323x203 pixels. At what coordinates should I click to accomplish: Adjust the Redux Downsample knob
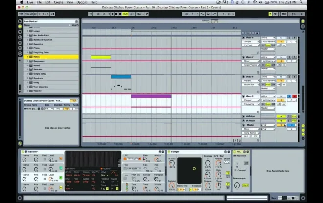click(x=237, y=185)
